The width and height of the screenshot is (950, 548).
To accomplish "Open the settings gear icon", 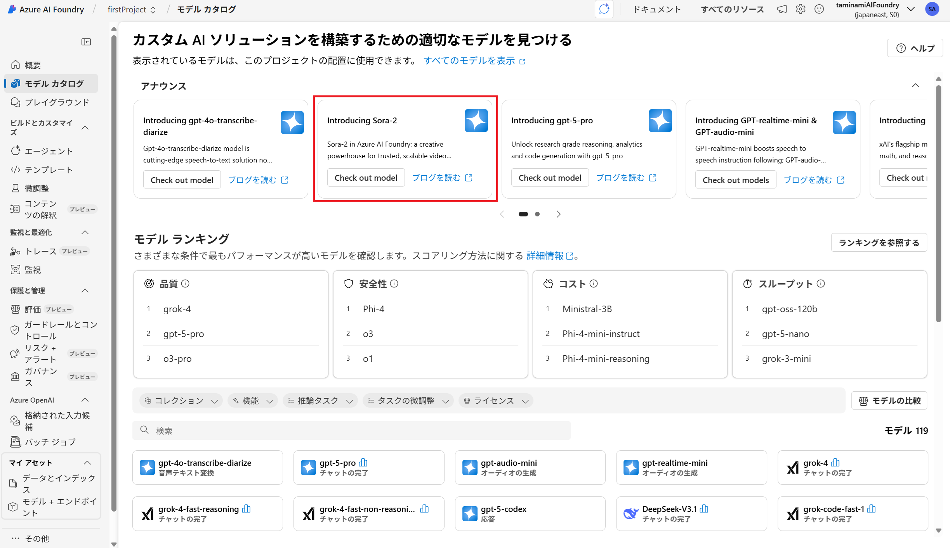I will (800, 9).
